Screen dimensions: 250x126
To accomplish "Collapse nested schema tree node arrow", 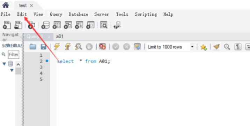I will [12, 70].
